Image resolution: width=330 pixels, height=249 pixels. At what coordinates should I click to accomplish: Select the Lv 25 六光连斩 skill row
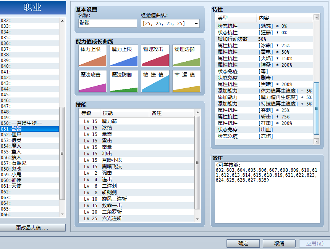[x=136, y=219]
